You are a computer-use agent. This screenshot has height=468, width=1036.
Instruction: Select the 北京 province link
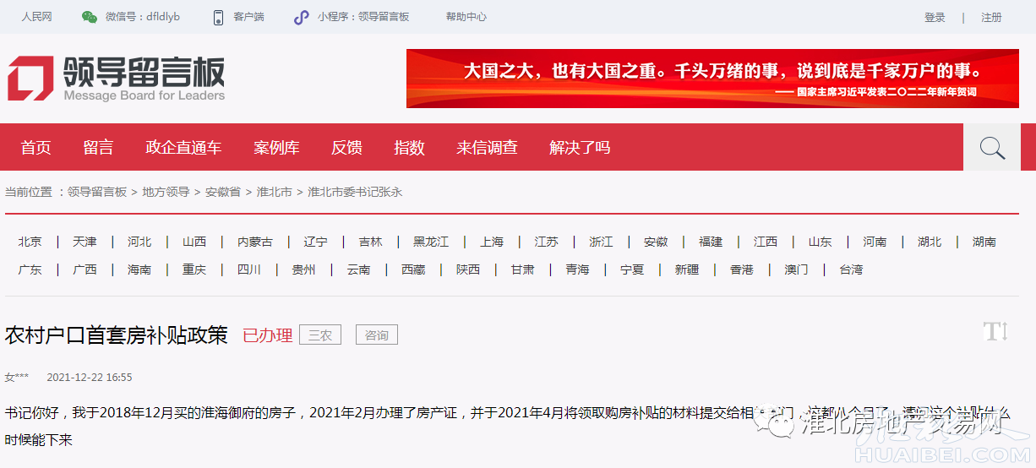coord(30,242)
